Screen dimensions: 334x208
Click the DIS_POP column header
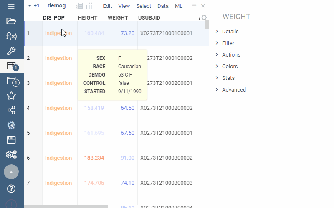[54, 18]
